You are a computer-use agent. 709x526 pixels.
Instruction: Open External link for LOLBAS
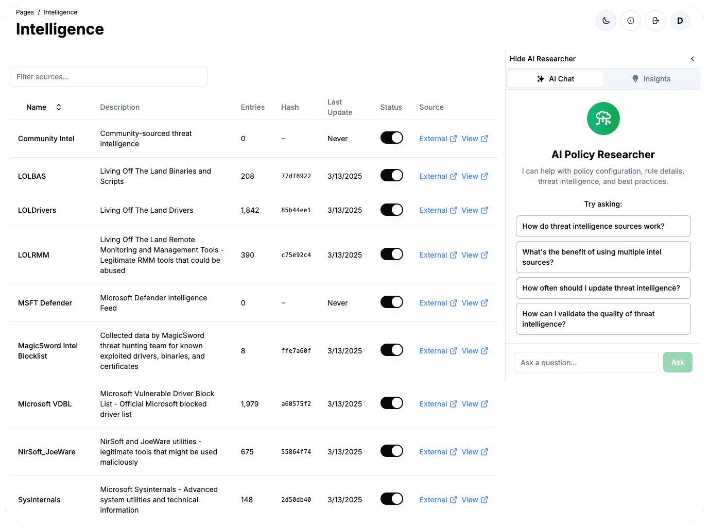point(438,176)
